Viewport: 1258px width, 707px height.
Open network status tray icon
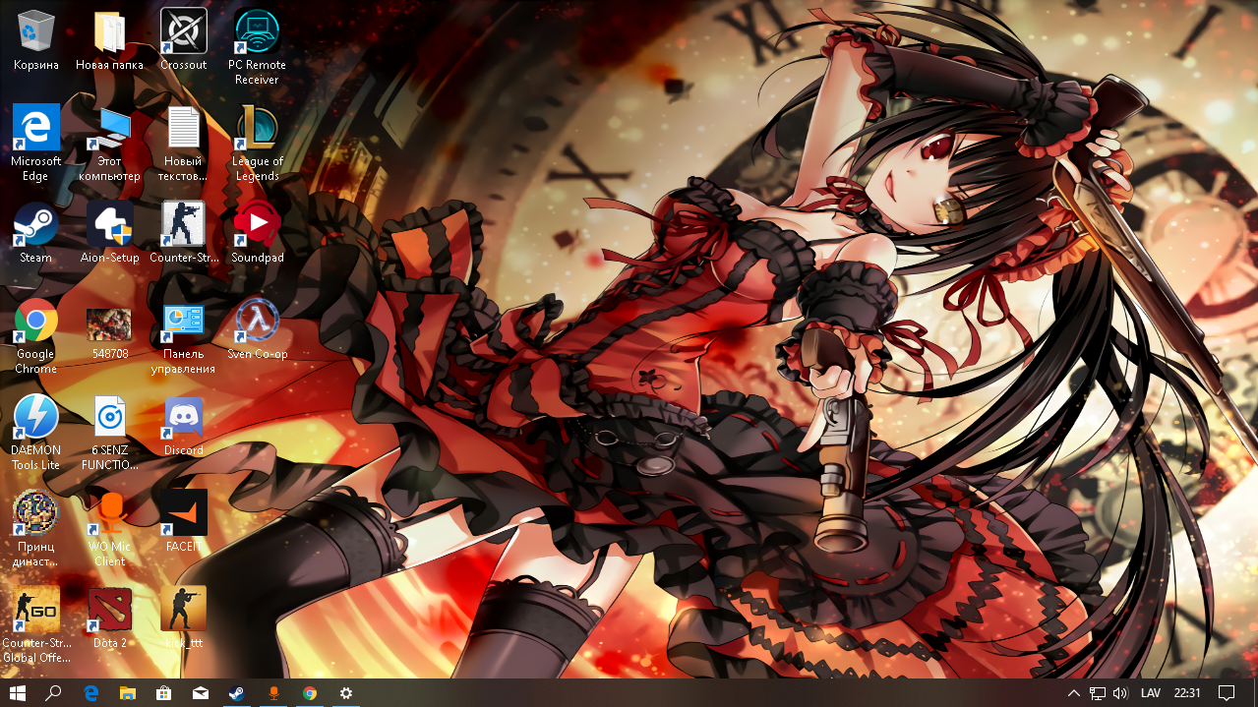1098,693
